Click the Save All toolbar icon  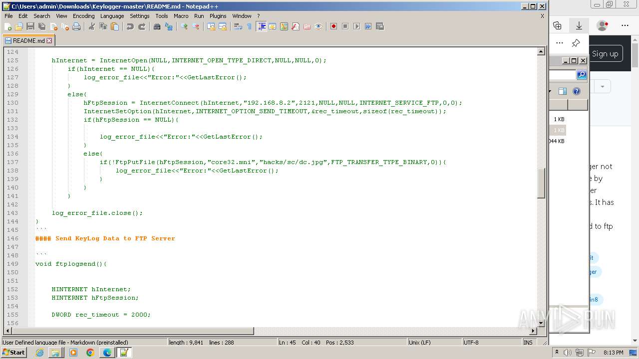pyautogui.click(x=42, y=26)
